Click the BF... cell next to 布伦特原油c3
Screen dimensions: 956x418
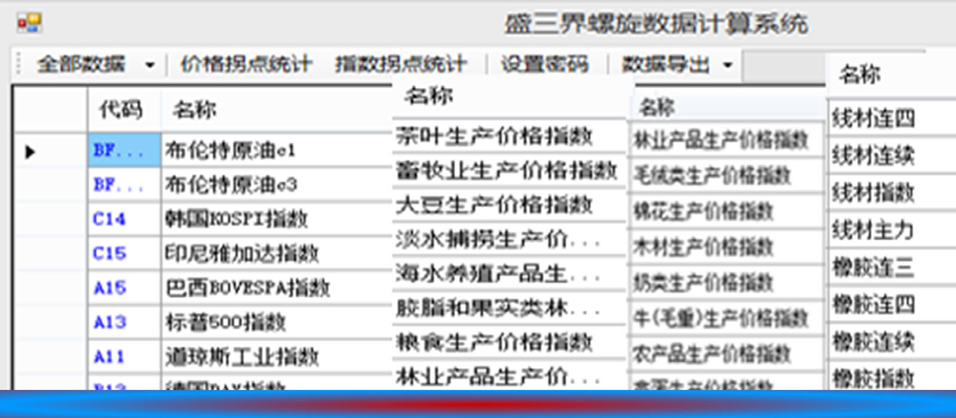pos(124,185)
